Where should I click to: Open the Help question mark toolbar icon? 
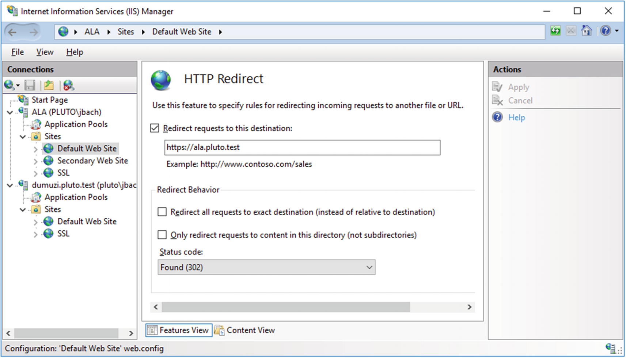click(x=606, y=31)
